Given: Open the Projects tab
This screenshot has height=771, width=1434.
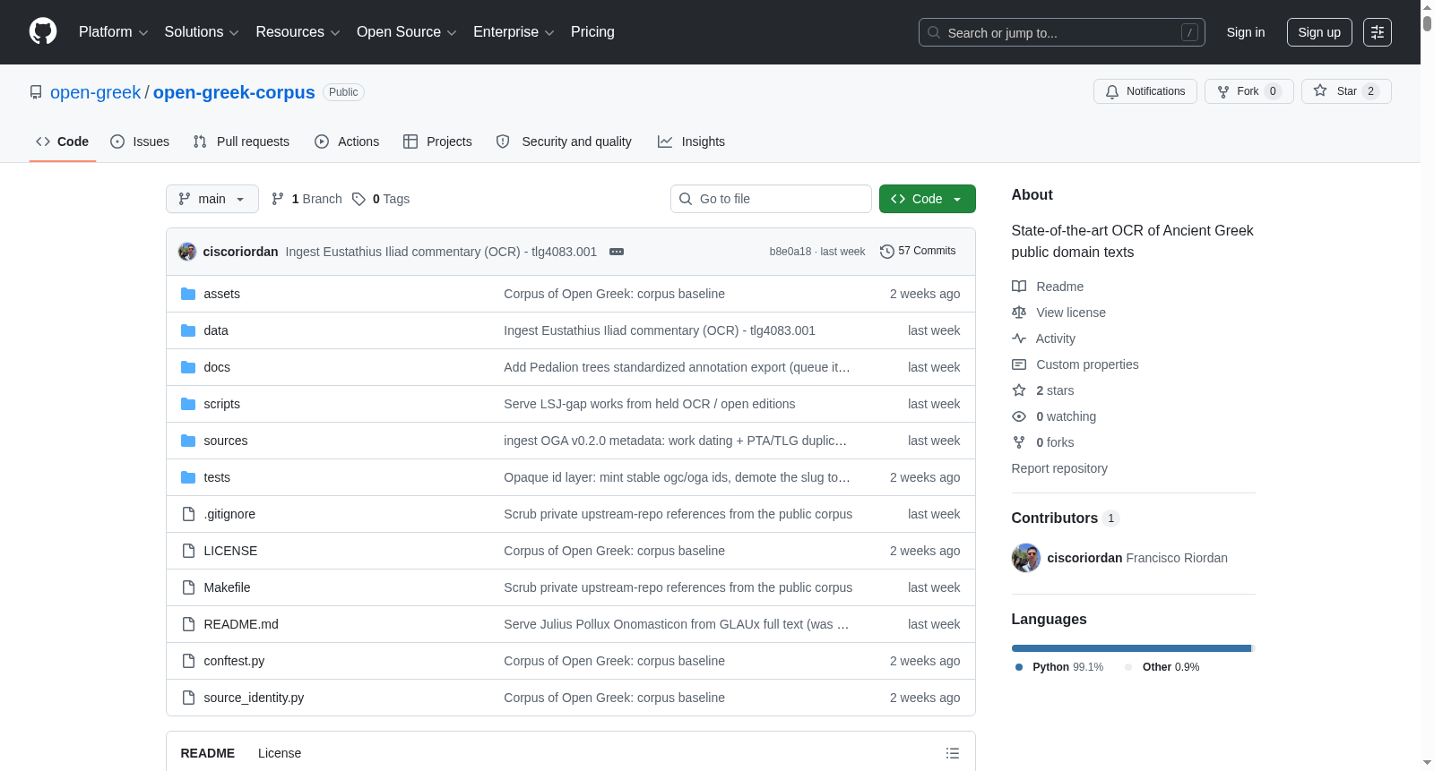Looking at the screenshot, I should (x=437, y=141).
